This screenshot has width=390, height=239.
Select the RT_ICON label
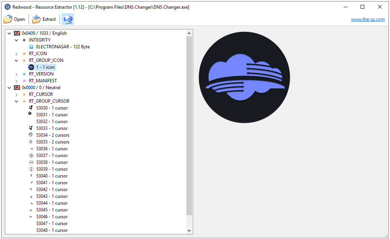coord(38,54)
